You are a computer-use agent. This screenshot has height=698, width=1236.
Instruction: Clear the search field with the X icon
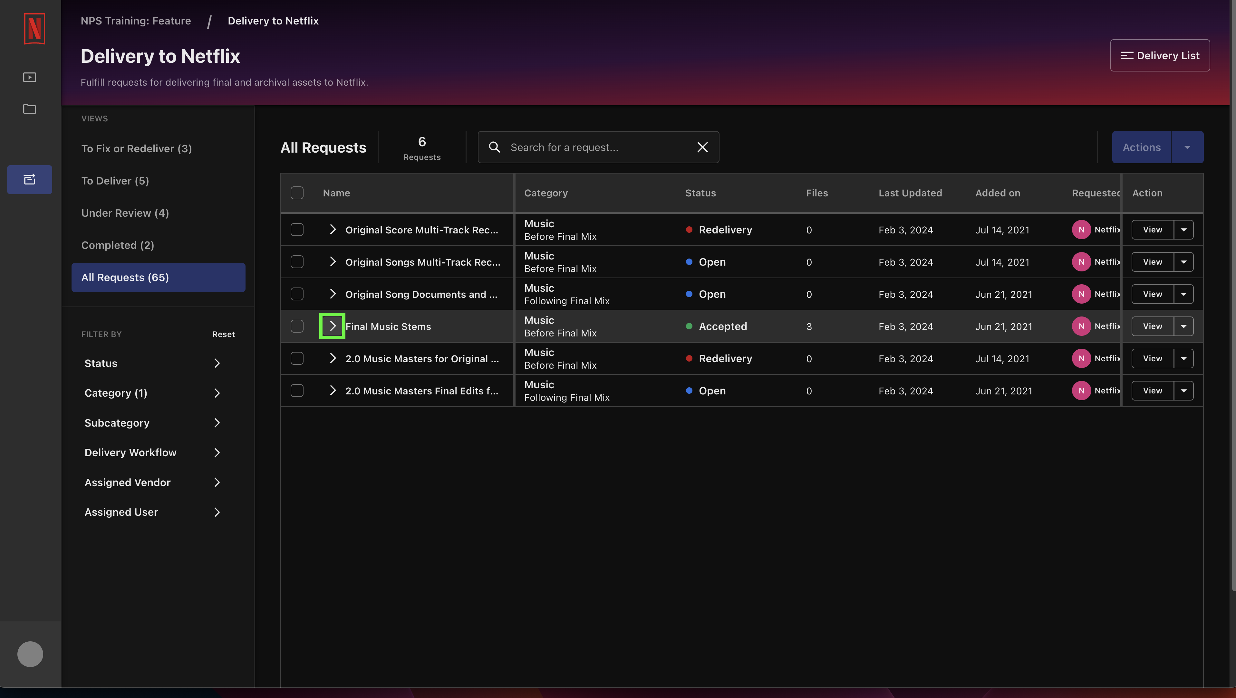[702, 147]
